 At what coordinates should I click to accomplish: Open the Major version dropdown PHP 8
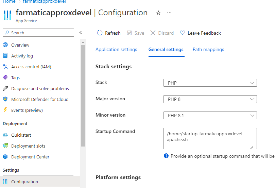coord(210,99)
